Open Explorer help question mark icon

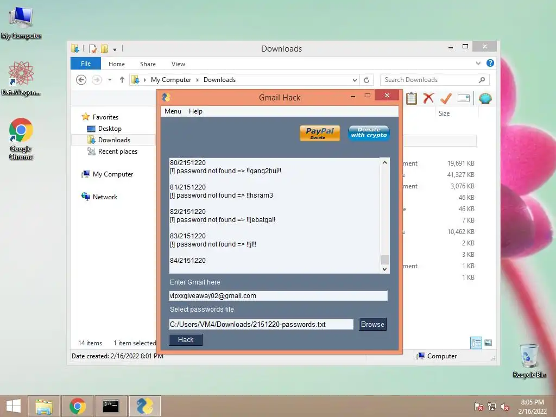[490, 63]
